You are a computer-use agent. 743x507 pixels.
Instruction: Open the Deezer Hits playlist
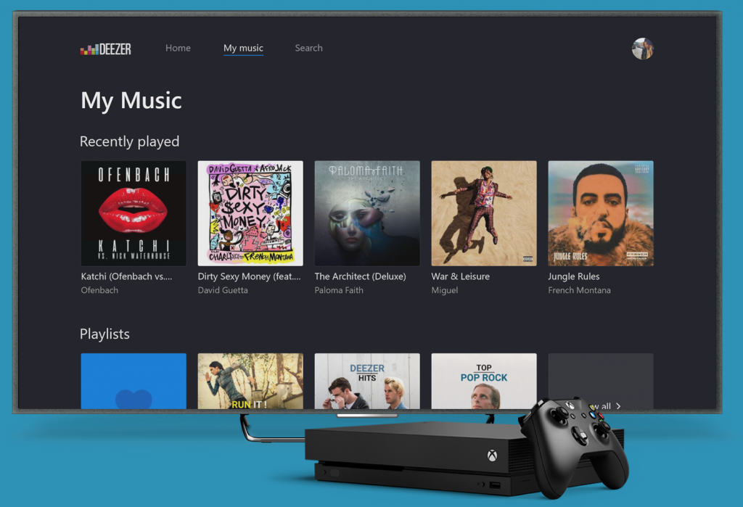(367, 381)
